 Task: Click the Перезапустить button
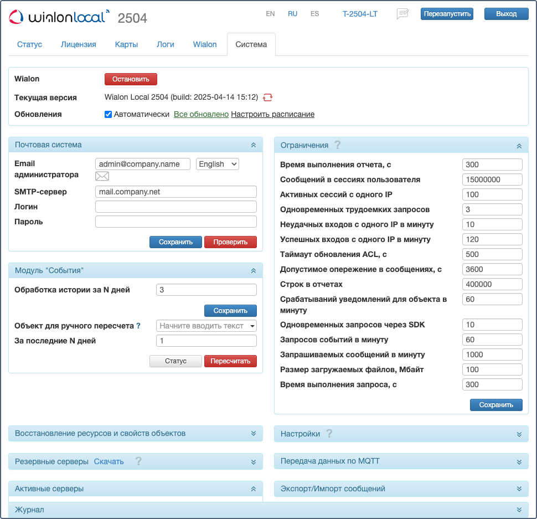click(x=447, y=14)
